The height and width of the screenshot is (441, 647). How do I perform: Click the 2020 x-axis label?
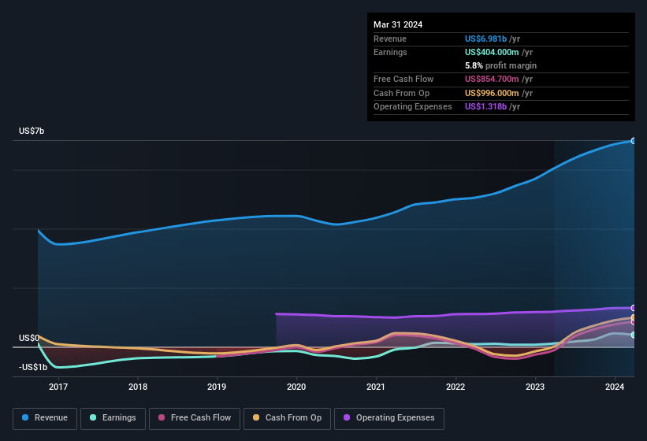tap(296, 387)
